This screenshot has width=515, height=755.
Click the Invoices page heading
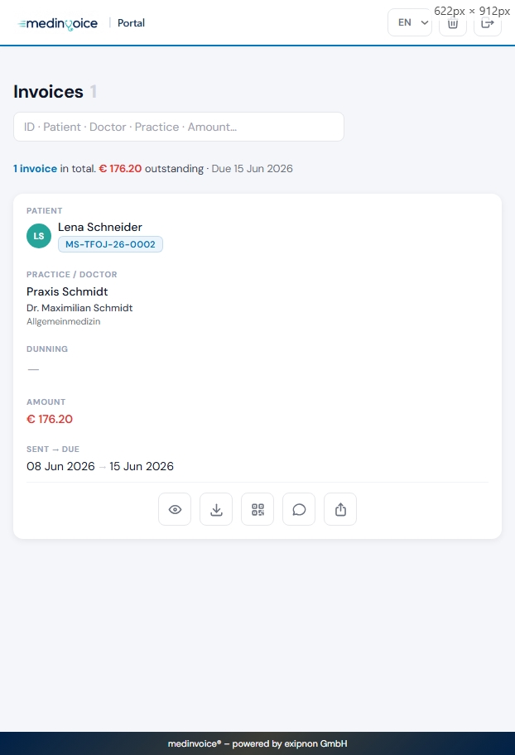48,92
